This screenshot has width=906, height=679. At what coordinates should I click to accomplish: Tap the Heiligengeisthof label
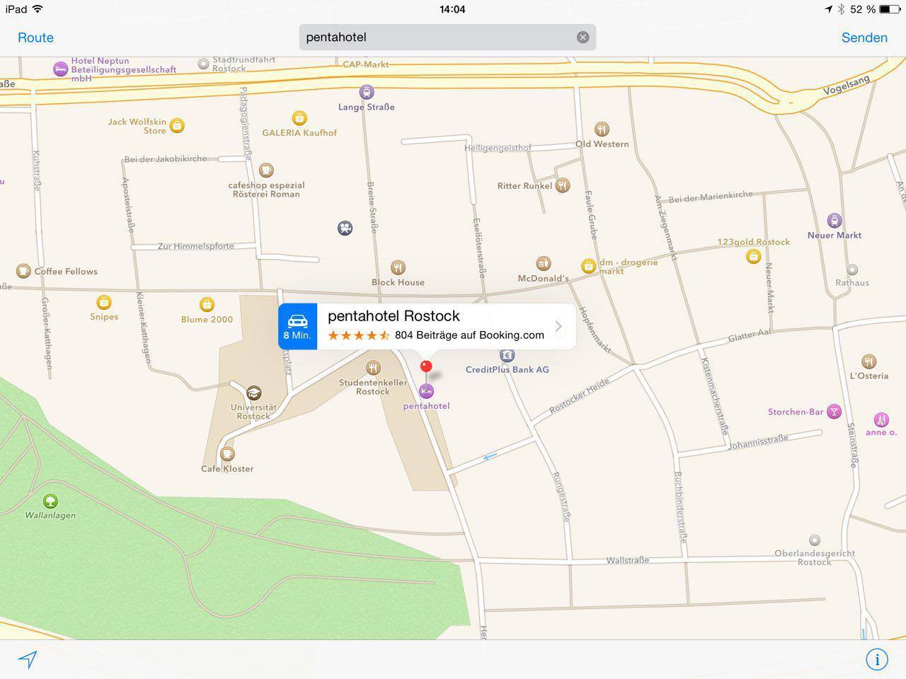click(498, 148)
